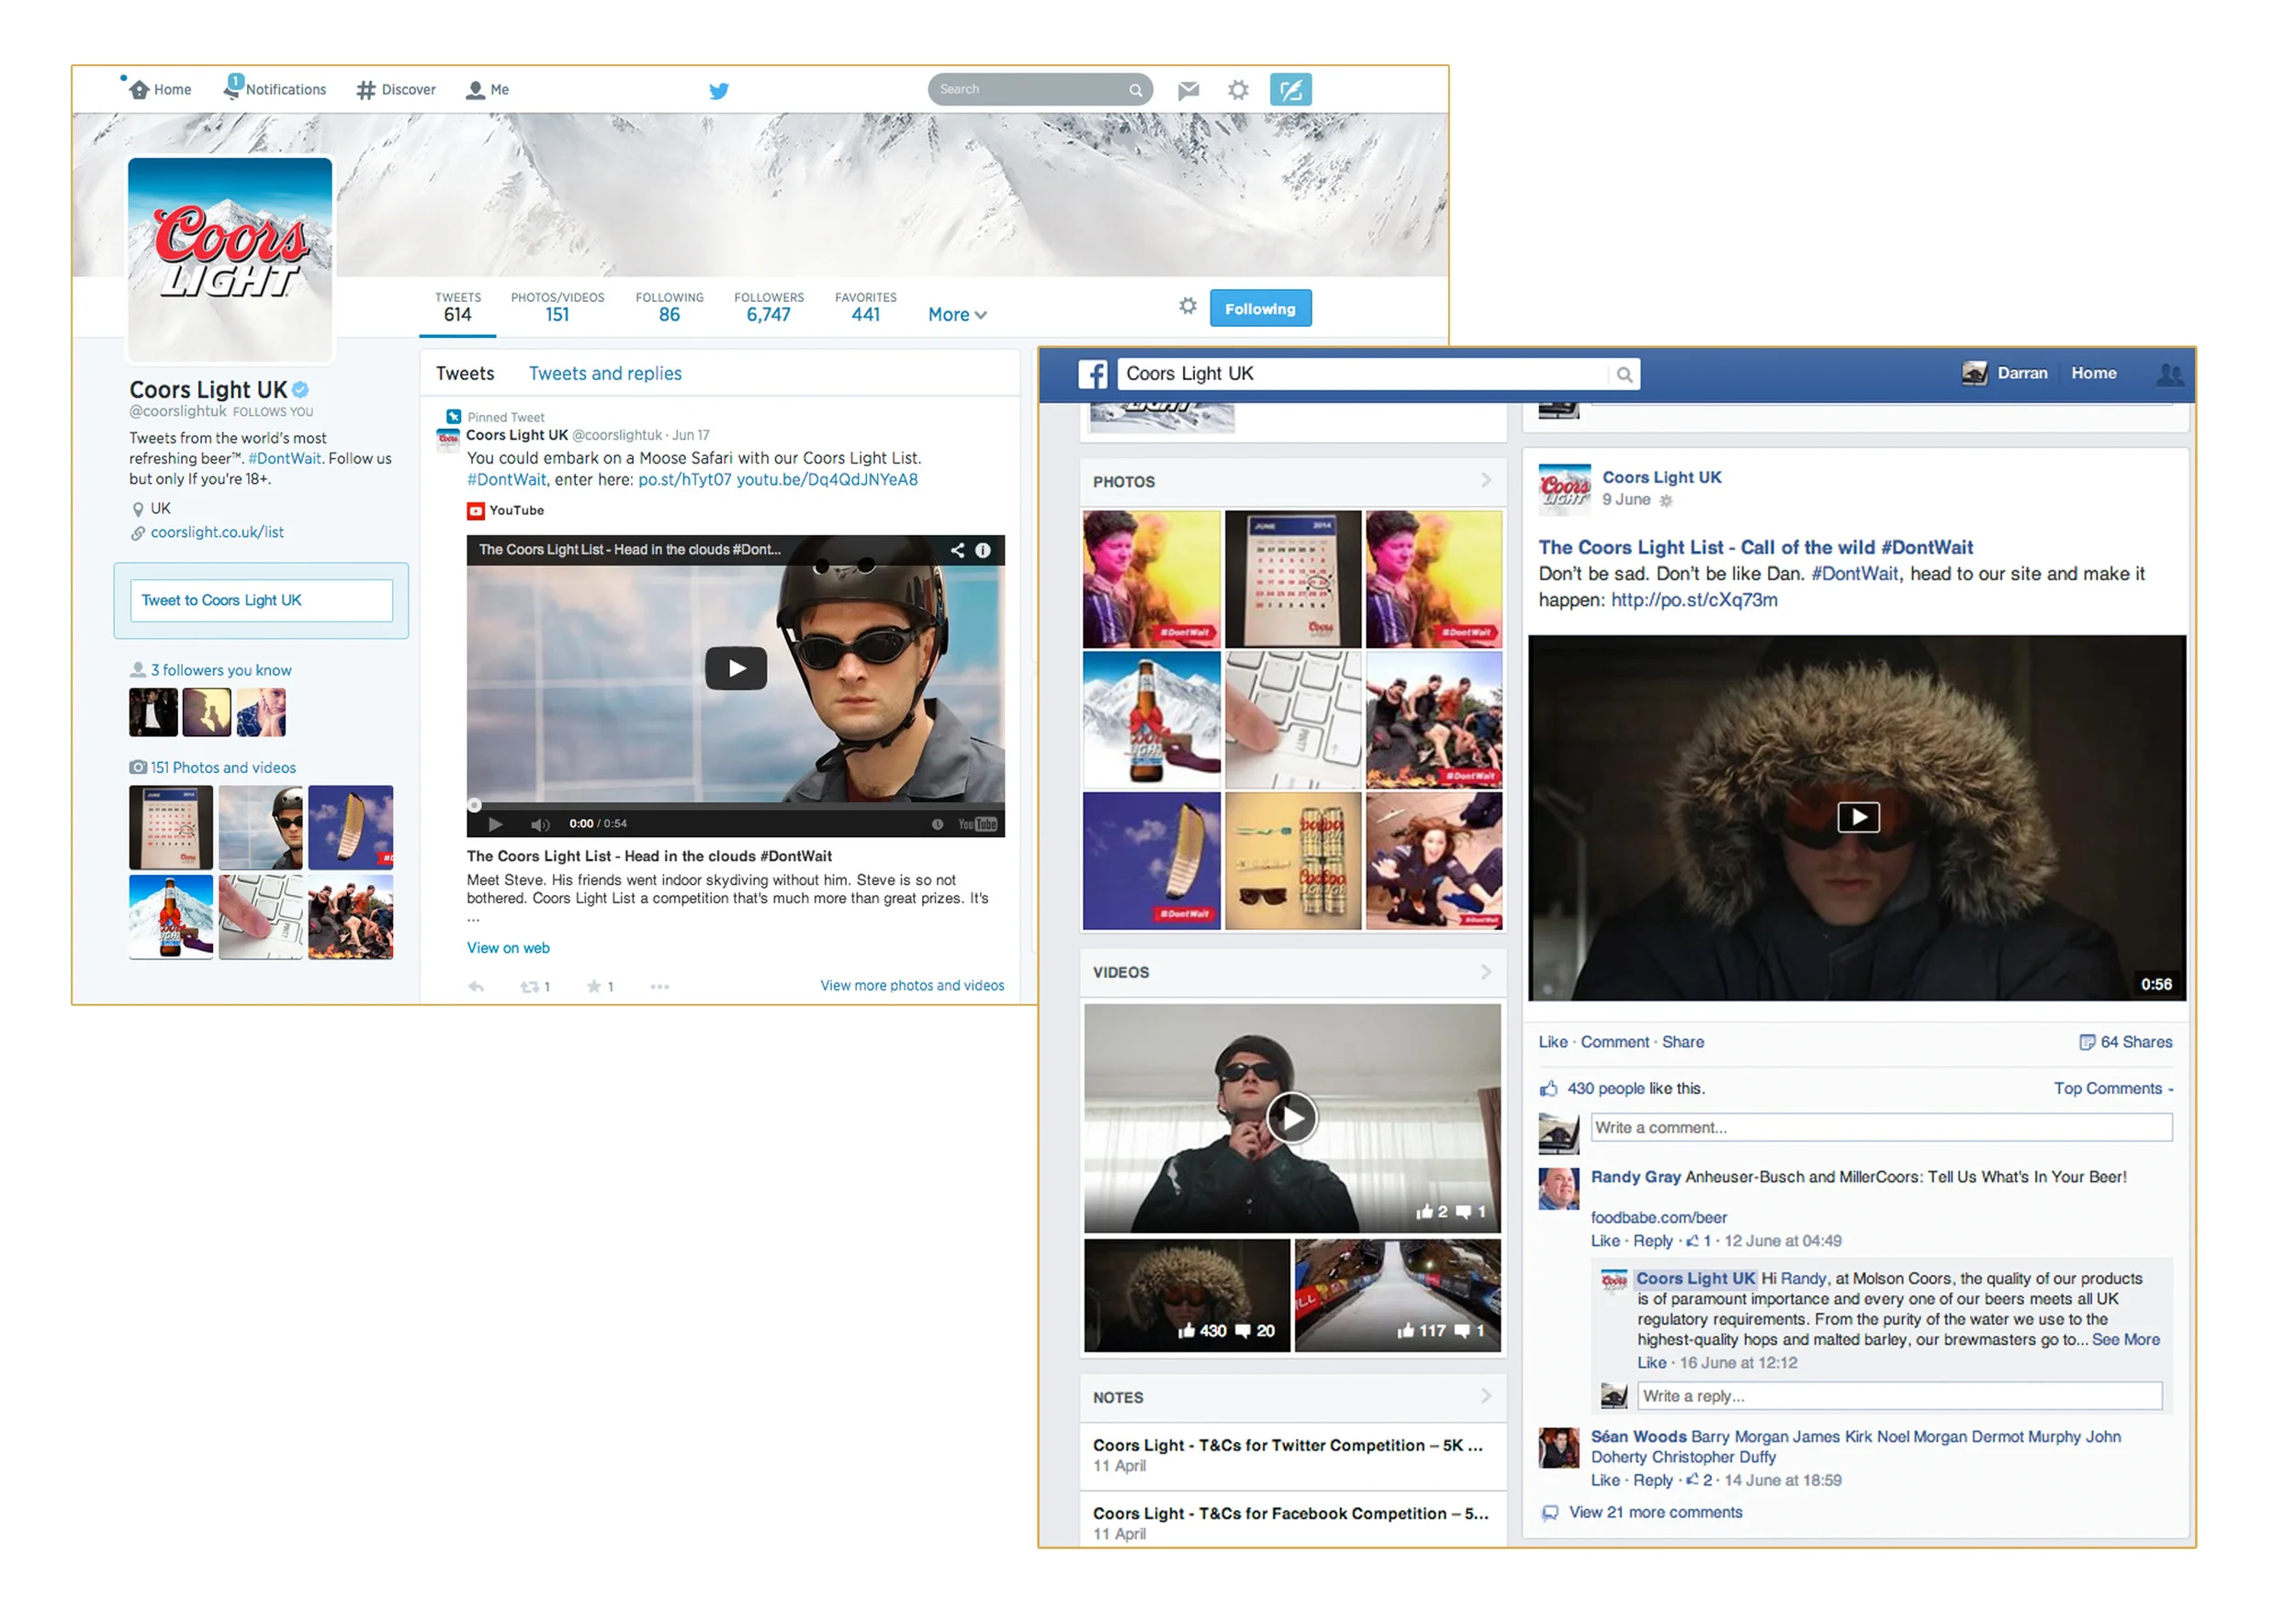Seek the YouTube video progress bar
The height and width of the screenshot is (1623, 2296).
(735, 805)
